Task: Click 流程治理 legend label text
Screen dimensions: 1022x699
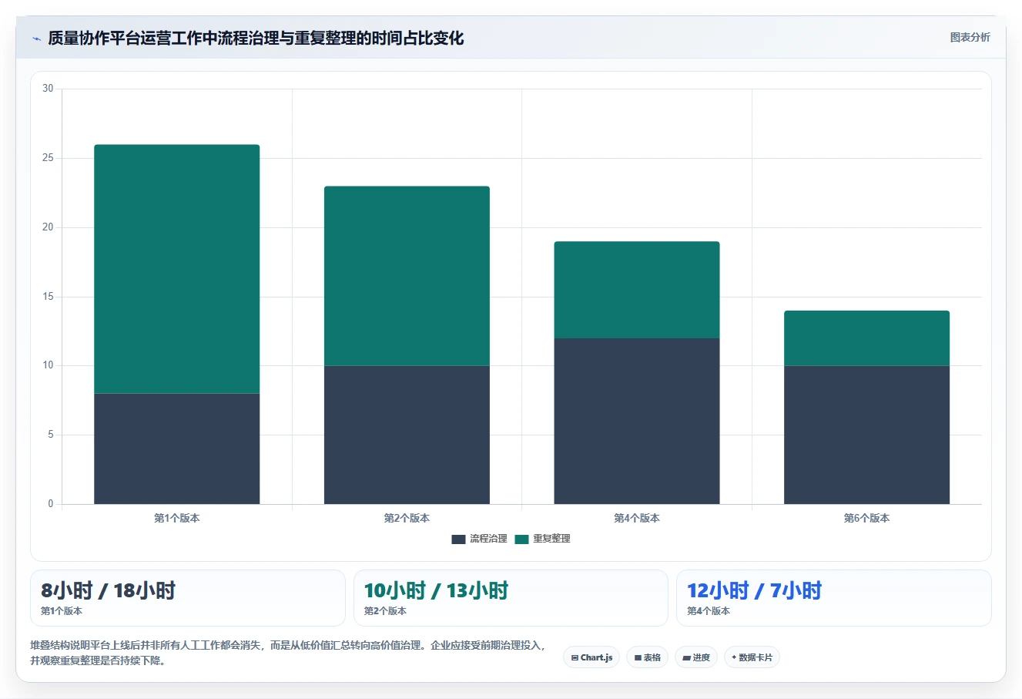Action: pos(488,539)
